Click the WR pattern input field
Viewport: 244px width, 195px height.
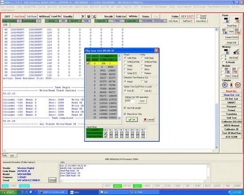pyautogui.click(x=130, y=101)
